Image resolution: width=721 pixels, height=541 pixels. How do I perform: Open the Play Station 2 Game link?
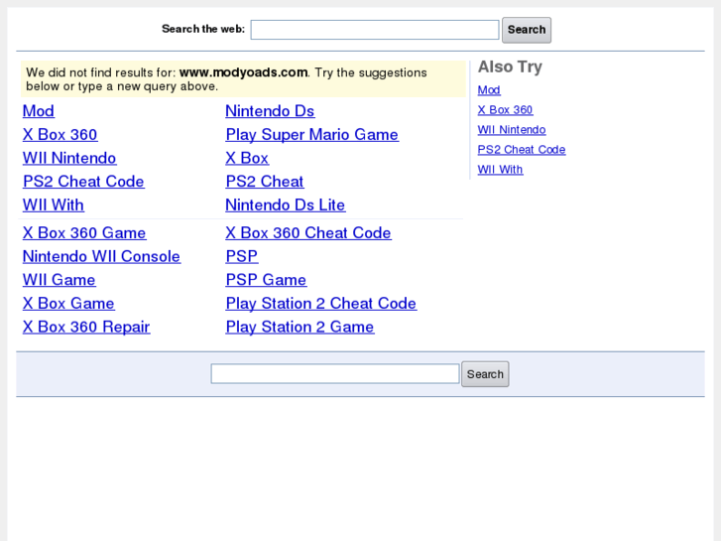(x=300, y=327)
